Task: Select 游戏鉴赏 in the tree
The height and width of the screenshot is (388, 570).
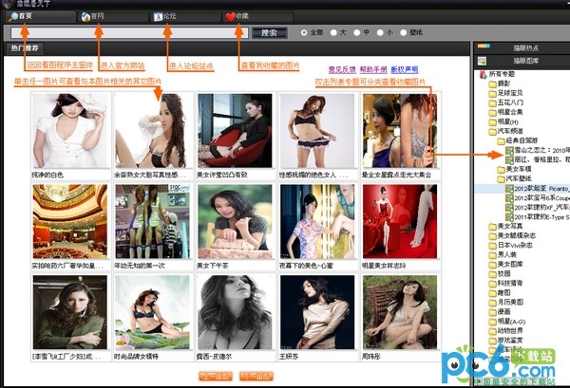Action: (510, 341)
